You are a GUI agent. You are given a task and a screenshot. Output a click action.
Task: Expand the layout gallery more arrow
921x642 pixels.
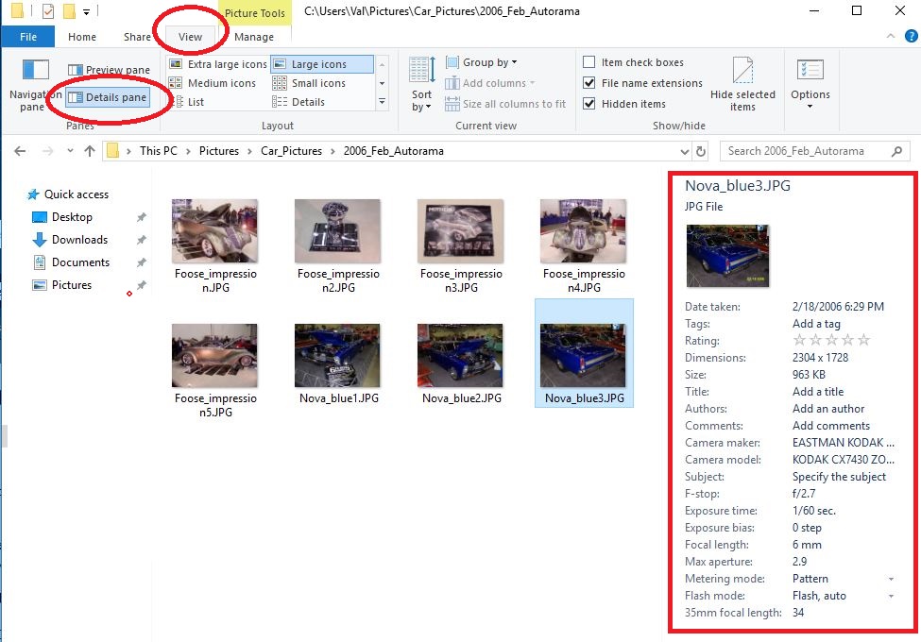[382, 102]
